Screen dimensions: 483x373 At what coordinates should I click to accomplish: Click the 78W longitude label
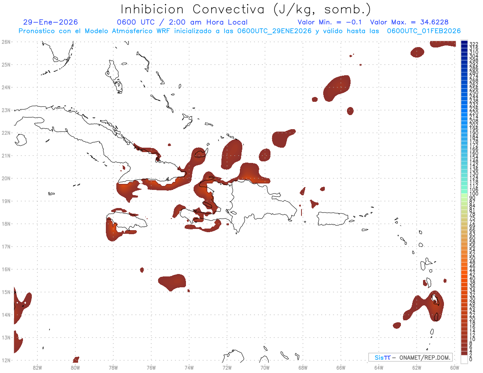click(x=113, y=367)
